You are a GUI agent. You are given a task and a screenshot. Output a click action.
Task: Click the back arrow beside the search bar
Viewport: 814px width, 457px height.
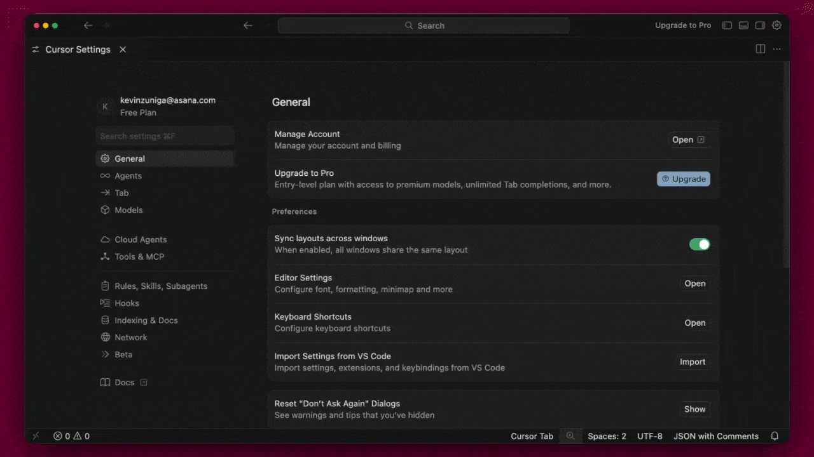[x=248, y=25]
